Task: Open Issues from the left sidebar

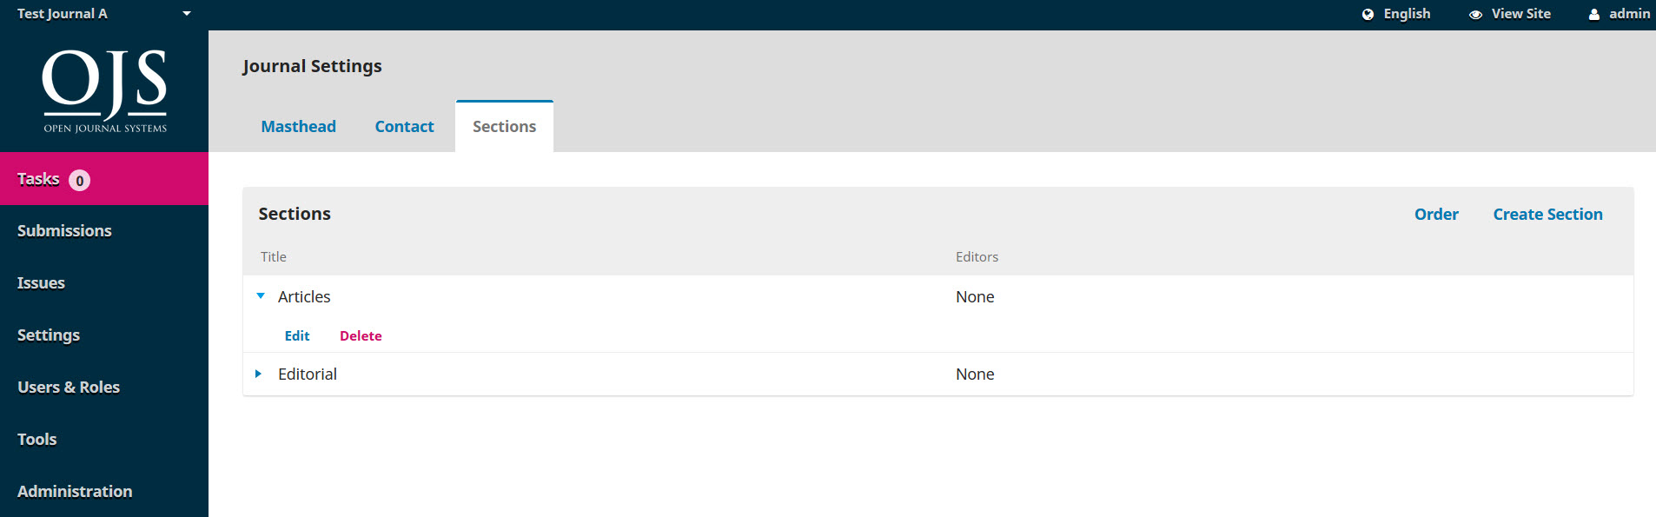Action: point(41,282)
